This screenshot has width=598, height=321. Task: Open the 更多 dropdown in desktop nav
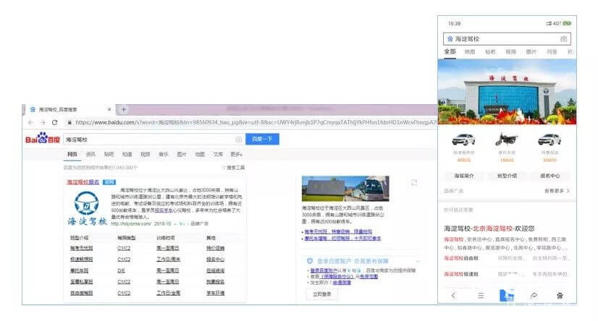[x=236, y=154]
